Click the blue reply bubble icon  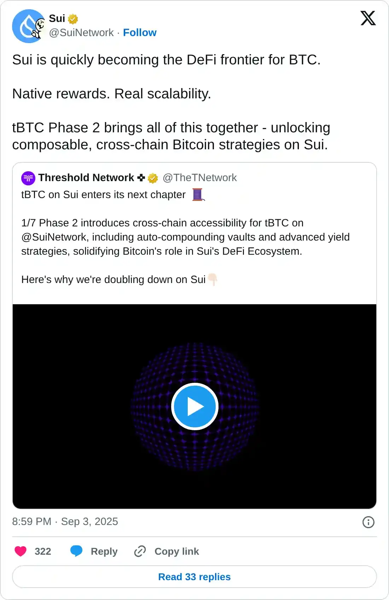pyautogui.click(x=76, y=551)
